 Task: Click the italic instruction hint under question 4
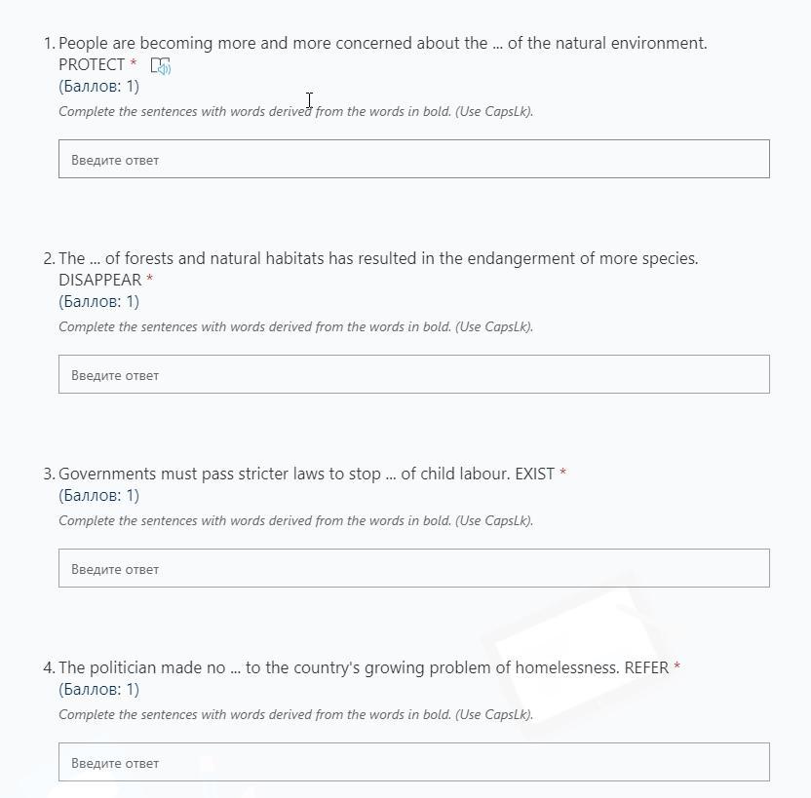(295, 714)
